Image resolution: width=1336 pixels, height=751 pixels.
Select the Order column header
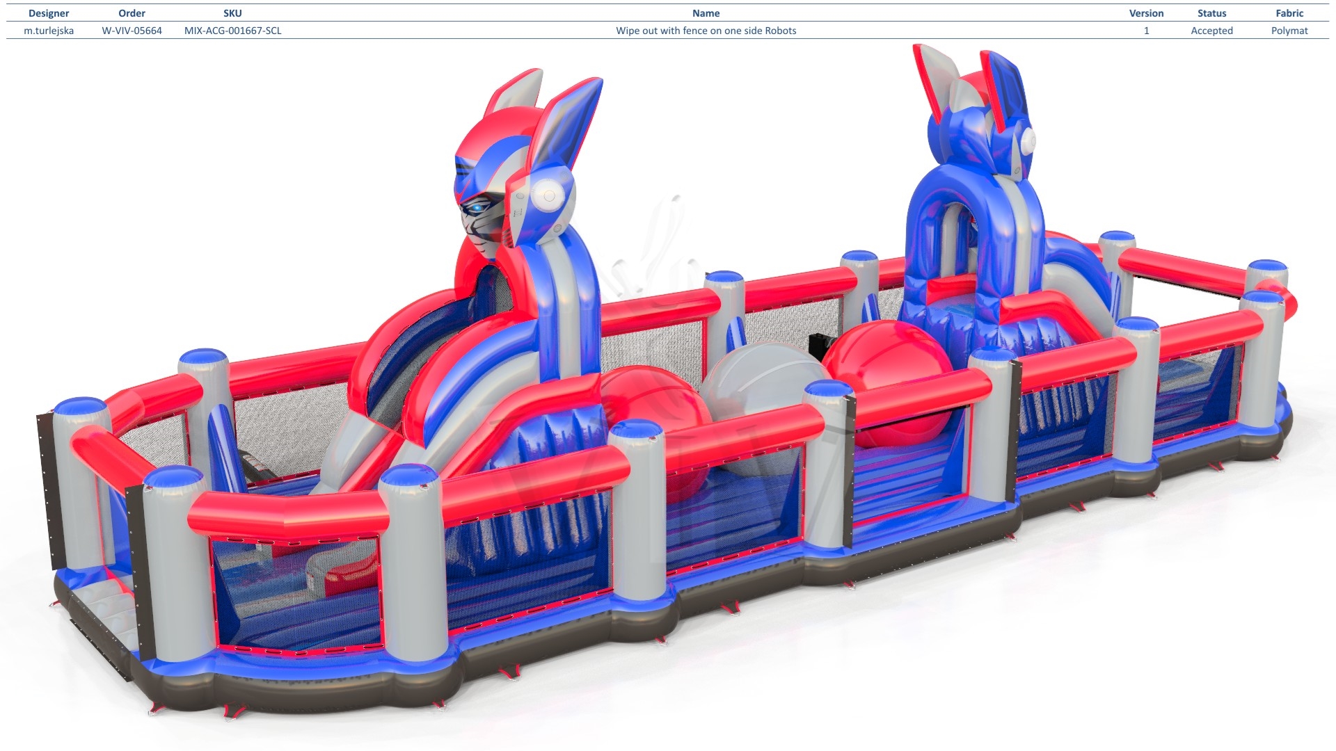132,13
